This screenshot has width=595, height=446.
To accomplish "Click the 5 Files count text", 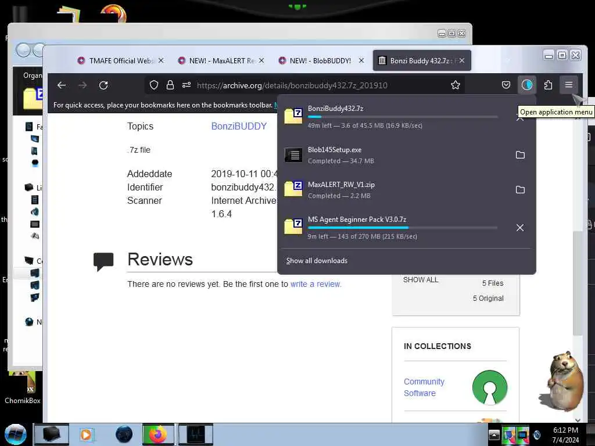I will (x=493, y=283).
